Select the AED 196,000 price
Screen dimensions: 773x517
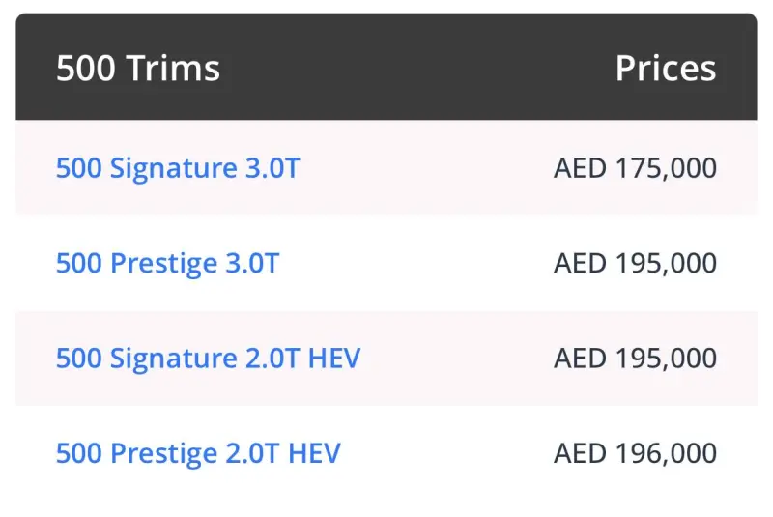pyautogui.click(x=635, y=453)
